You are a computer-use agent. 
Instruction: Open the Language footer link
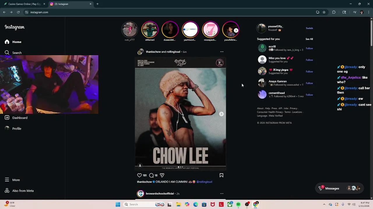pyautogui.click(x=262, y=116)
